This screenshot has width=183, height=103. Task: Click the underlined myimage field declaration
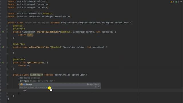pyautogui.click(x=36, y=78)
